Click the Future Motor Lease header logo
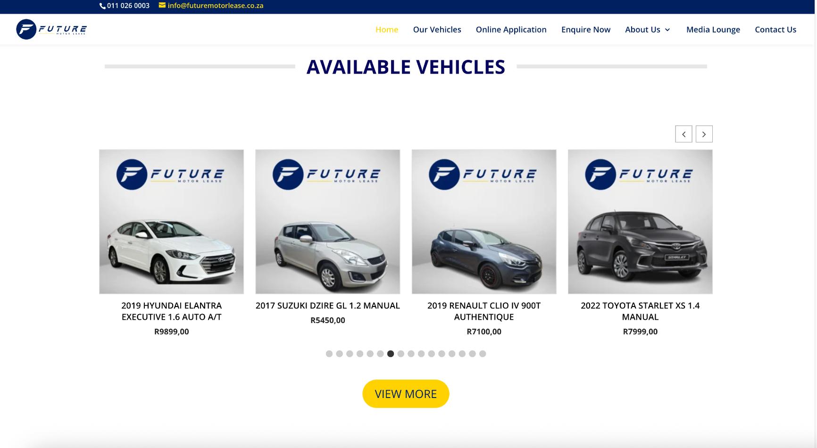 pyautogui.click(x=51, y=29)
